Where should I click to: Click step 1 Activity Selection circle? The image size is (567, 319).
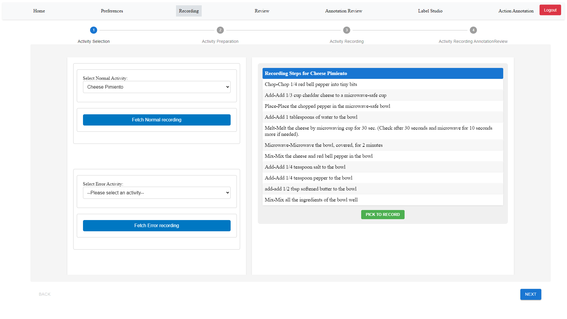point(94,30)
